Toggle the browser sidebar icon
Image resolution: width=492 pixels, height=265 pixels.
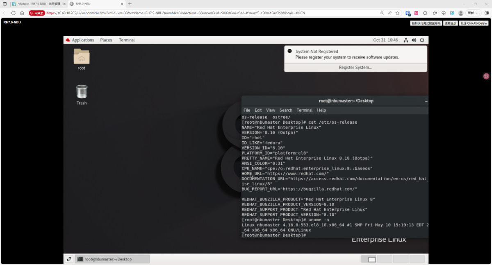487,13
